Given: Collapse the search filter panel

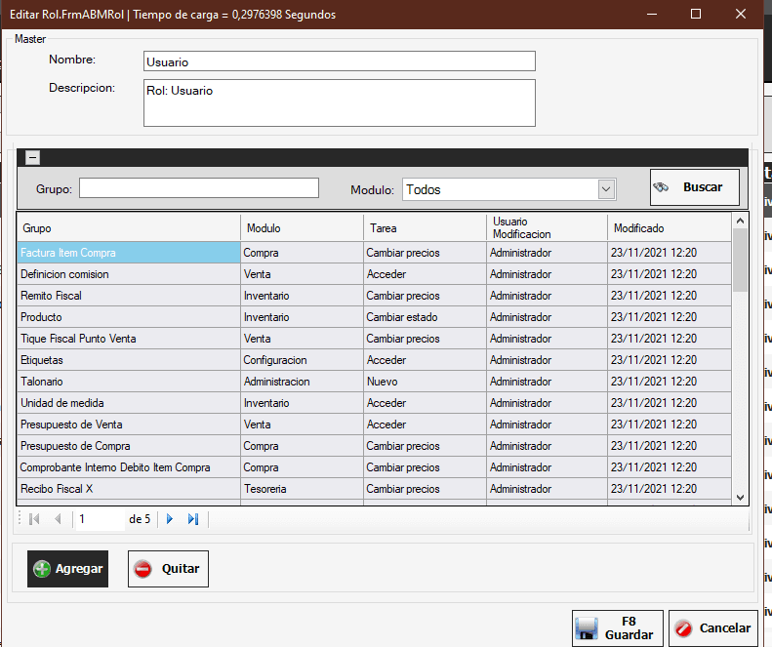Looking at the screenshot, I should (32, 157).
